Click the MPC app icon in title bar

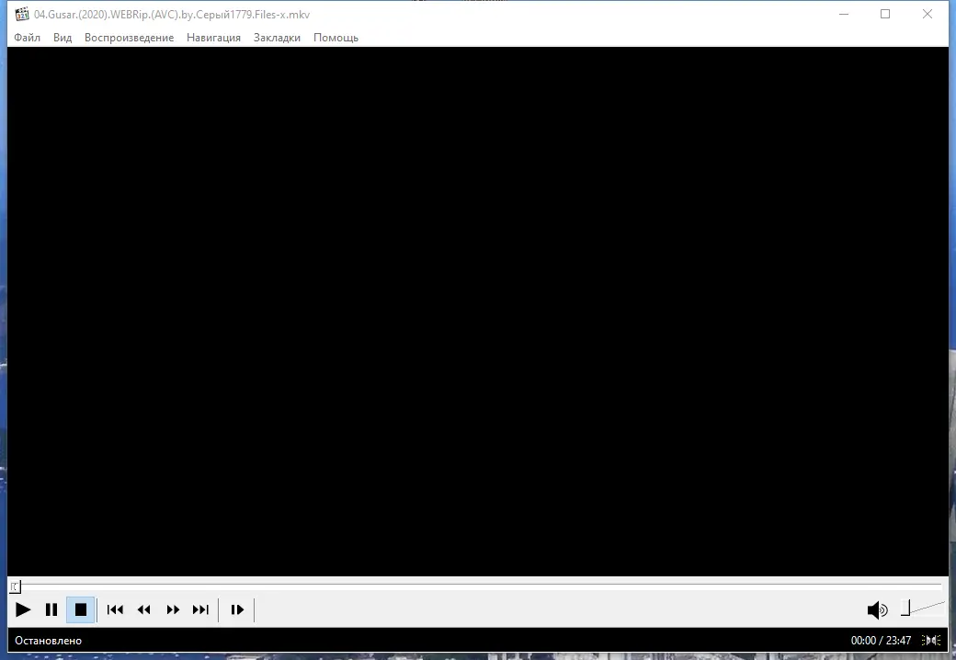[22, 14]
